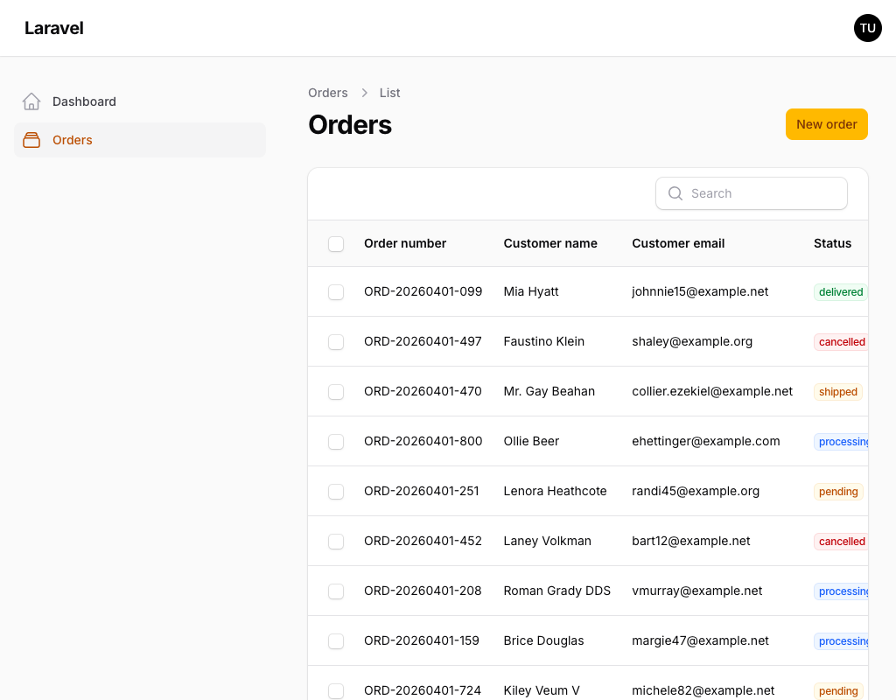Click the Orders breadcrumb link

pyautogui.click(x=327, y=93)
